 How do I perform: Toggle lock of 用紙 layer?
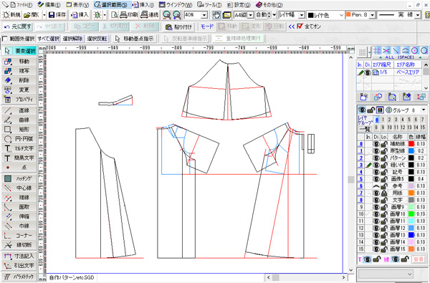click(x=384, y=193)
